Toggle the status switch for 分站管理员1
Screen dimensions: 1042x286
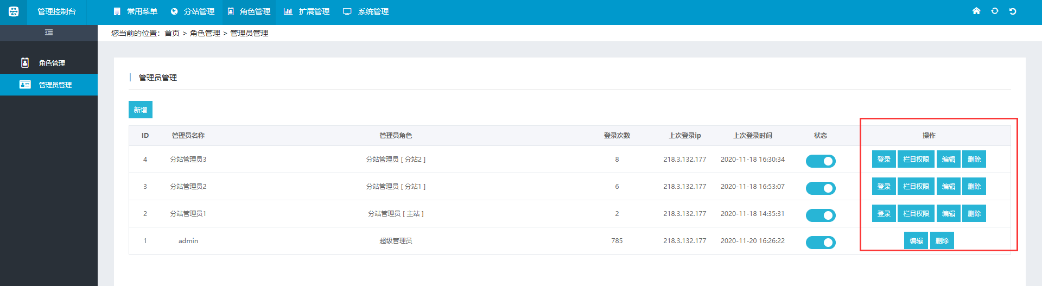pyautogui.click(x=821, y=215)
